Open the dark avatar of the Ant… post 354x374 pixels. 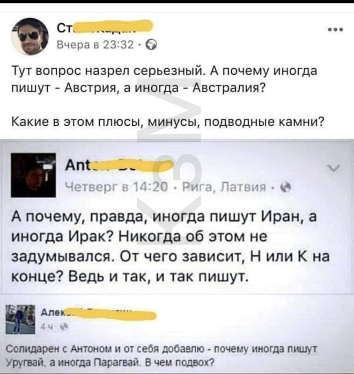[x=33, y=175]
